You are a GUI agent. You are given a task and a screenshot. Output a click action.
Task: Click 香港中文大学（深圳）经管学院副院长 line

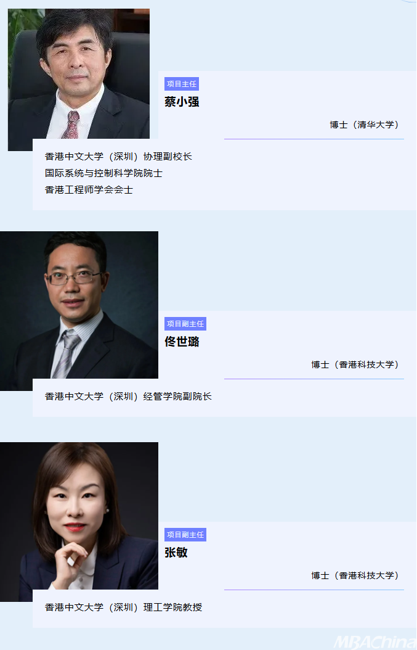(128, 397)
